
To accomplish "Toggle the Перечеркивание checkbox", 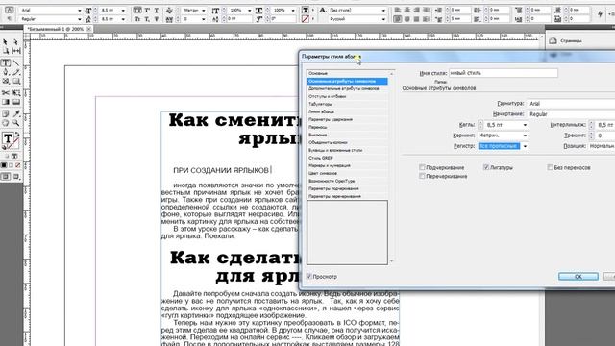I will [422, 176].
